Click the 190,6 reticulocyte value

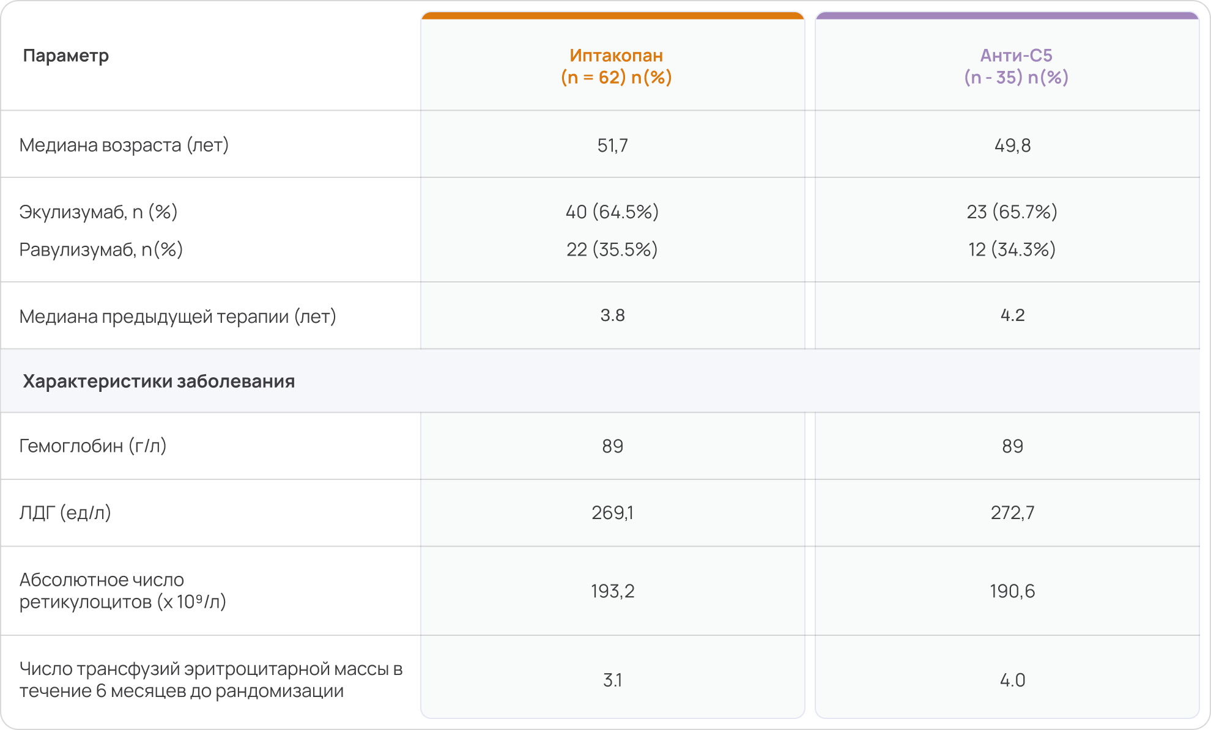1012,591
